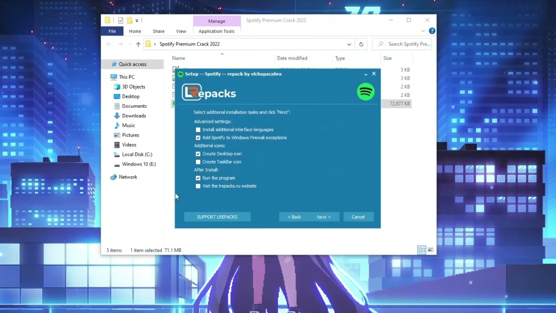The width and height of the screenshot is (556, 313).
Task: Click the folder icon in the Explorer address bar
Action: click(x=148, y=44)
